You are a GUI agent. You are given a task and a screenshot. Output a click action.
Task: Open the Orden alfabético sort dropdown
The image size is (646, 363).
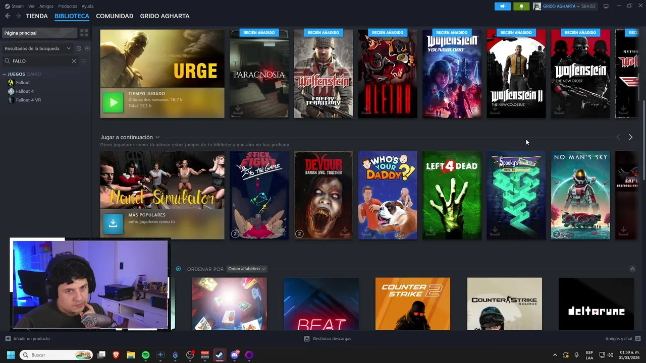(247, 269)
